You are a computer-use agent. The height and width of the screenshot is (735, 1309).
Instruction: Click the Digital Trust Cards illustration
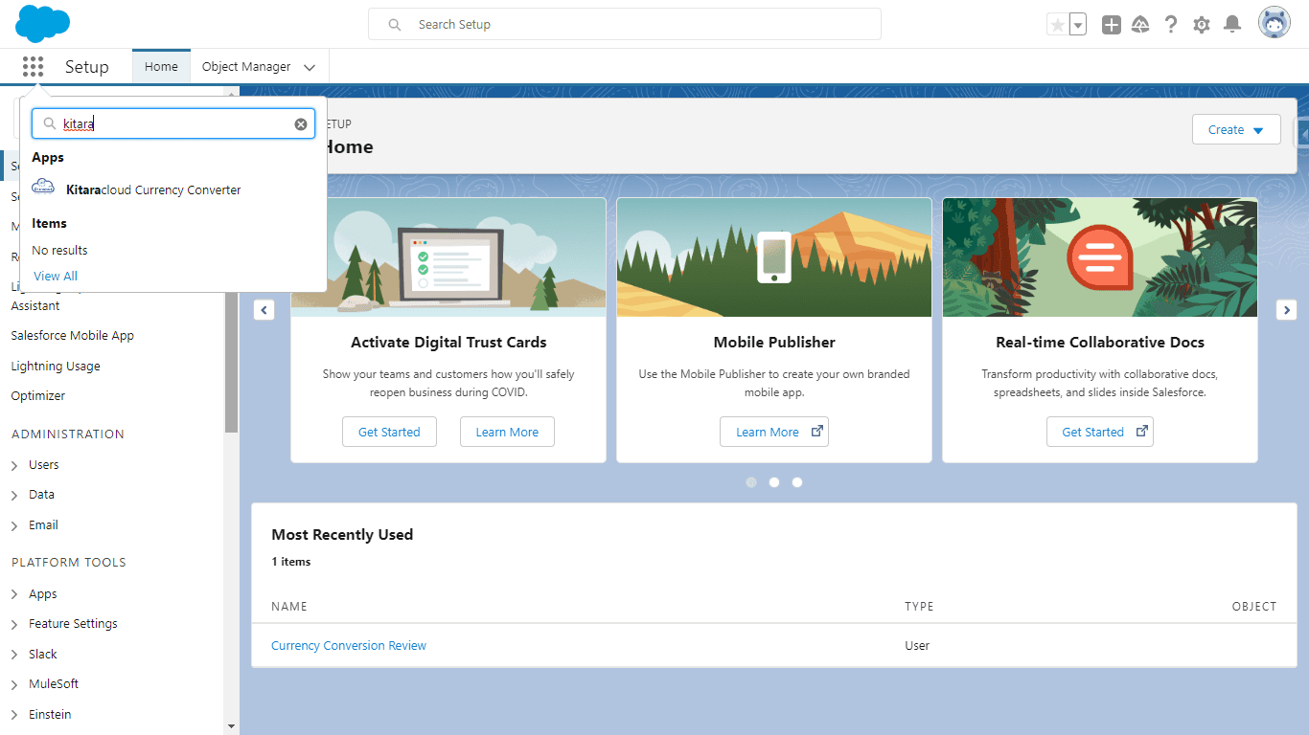[x=448, y=257]
